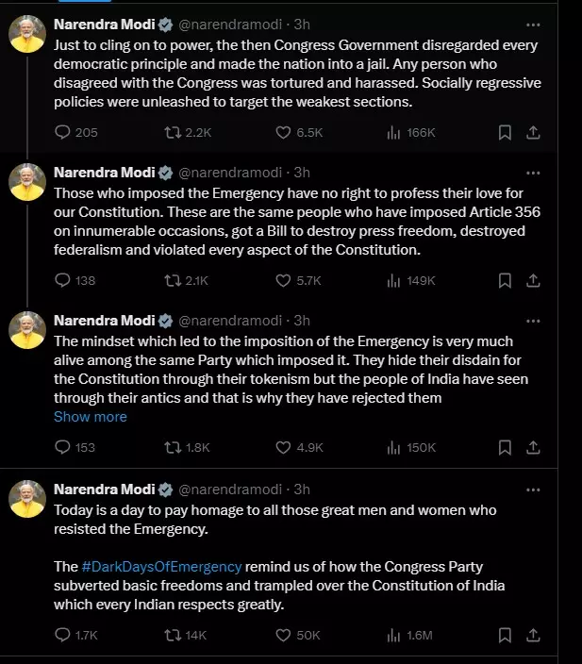Reply to the tweet with 205 replies

(x=63, y=133)
